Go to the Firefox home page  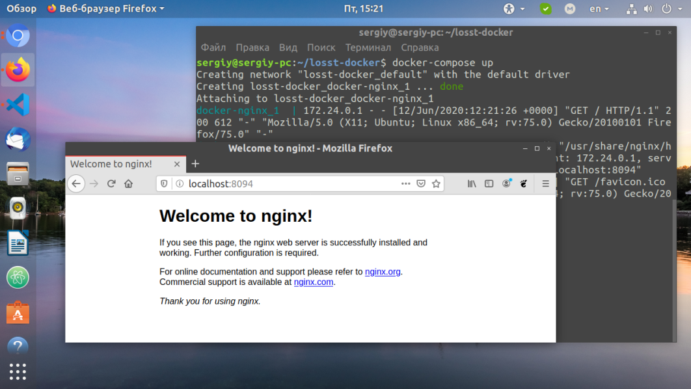129,184
